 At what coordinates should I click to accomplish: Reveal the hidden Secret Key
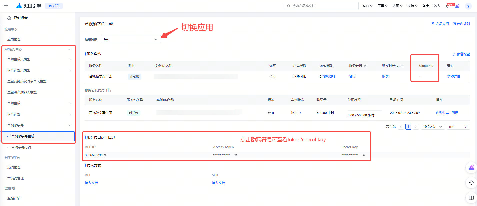pyautogui.click(x=364, y=155)
